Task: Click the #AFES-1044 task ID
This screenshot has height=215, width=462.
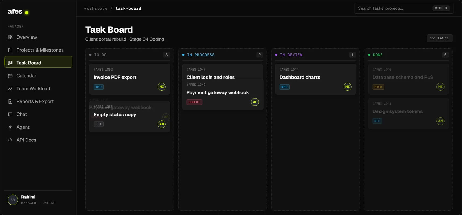Action: click(x=289, y=70)
